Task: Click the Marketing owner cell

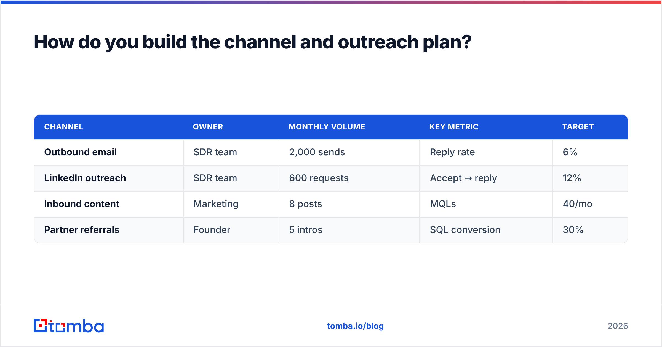Action: pos(231,204)
